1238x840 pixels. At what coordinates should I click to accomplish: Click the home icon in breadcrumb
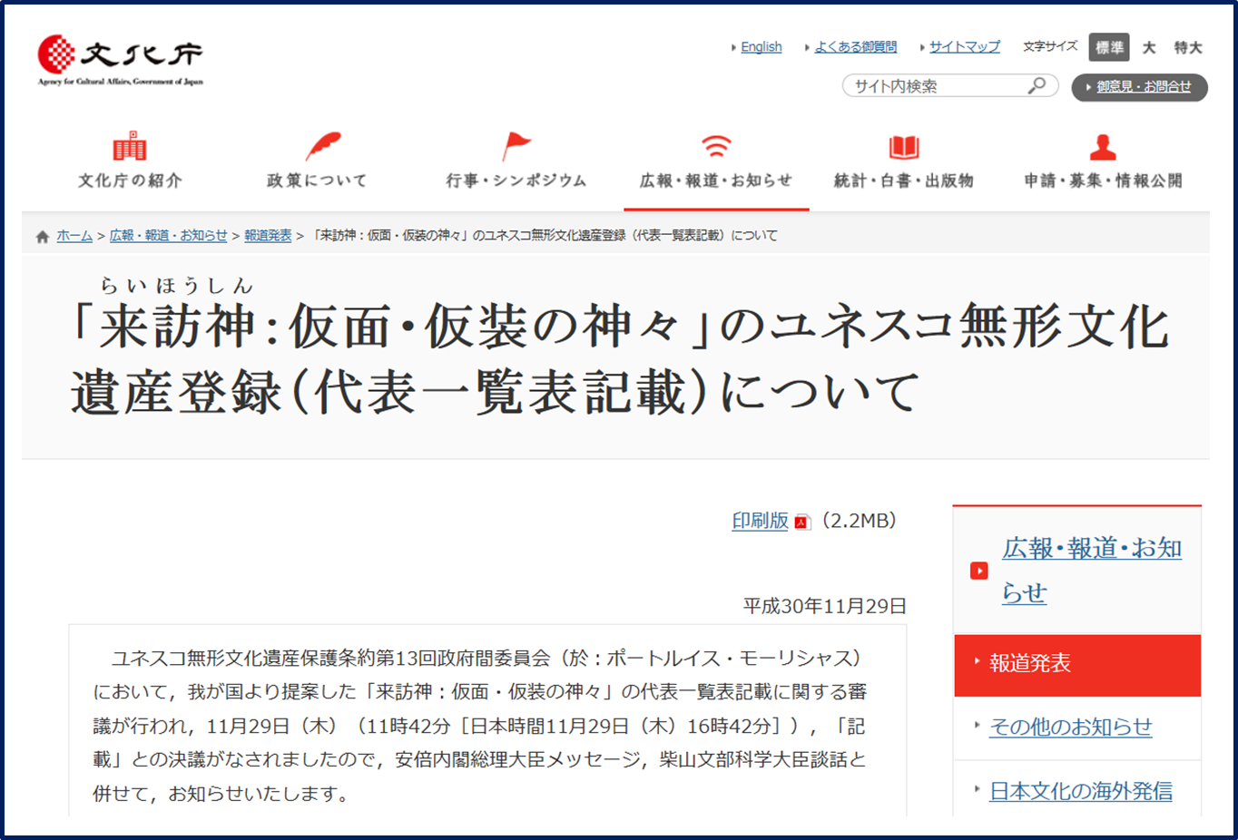(42, 237)
